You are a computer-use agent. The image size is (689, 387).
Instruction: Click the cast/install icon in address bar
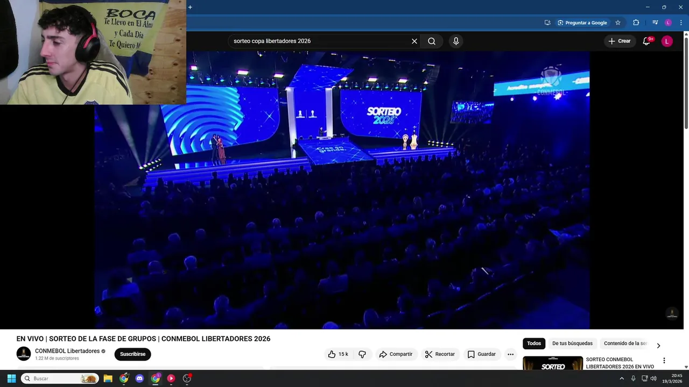pyautogui.click(x=547, y=23)
